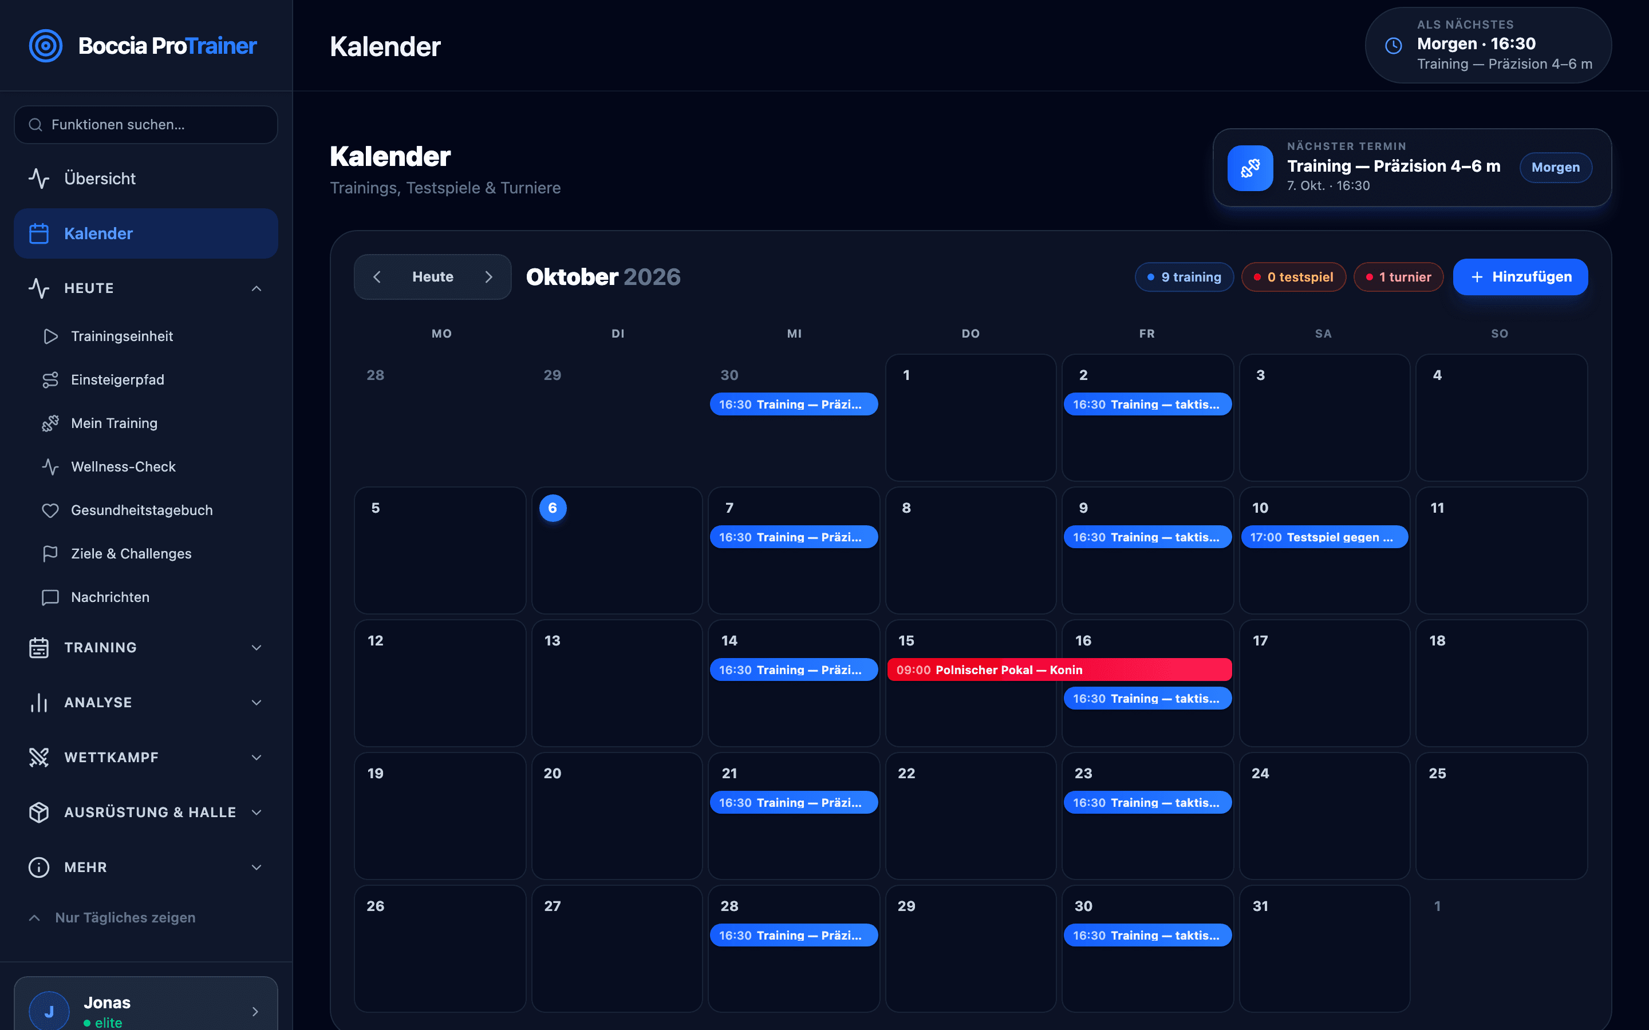
Task: Expand the AUSRÜSTUNG & HALLE chevron
Action: coord(256,813)
